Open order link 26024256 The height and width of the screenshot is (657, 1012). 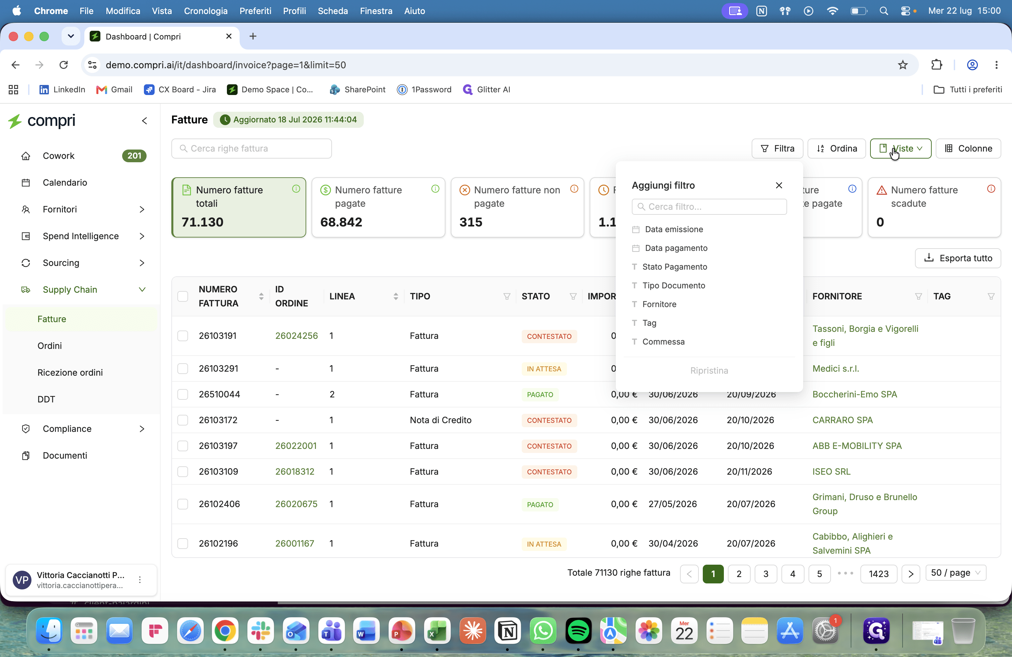coord(297,336)
